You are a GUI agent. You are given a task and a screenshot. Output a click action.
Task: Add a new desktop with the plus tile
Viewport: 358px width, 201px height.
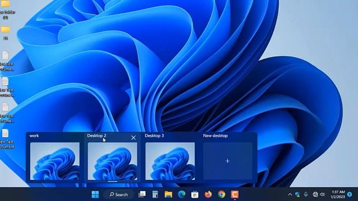(x=228, y=161)
